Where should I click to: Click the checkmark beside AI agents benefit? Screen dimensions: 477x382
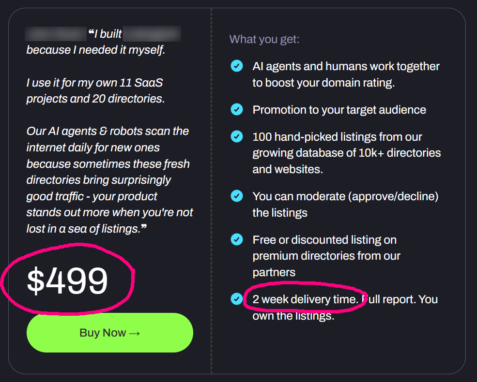pos(237,66)
